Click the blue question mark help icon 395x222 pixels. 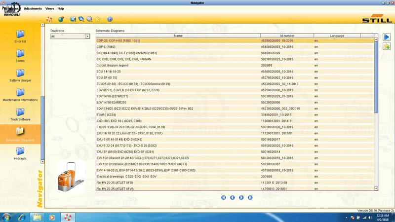[x=110, y=19]
